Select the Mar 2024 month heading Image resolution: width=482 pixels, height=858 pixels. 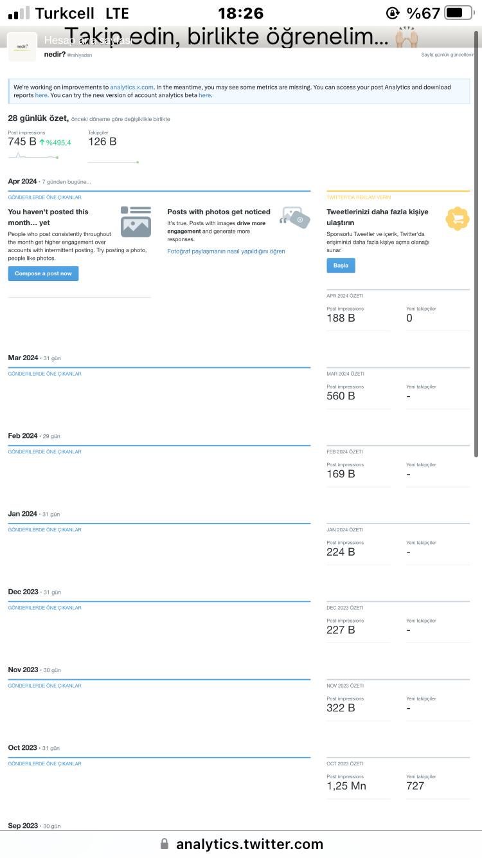23,358
